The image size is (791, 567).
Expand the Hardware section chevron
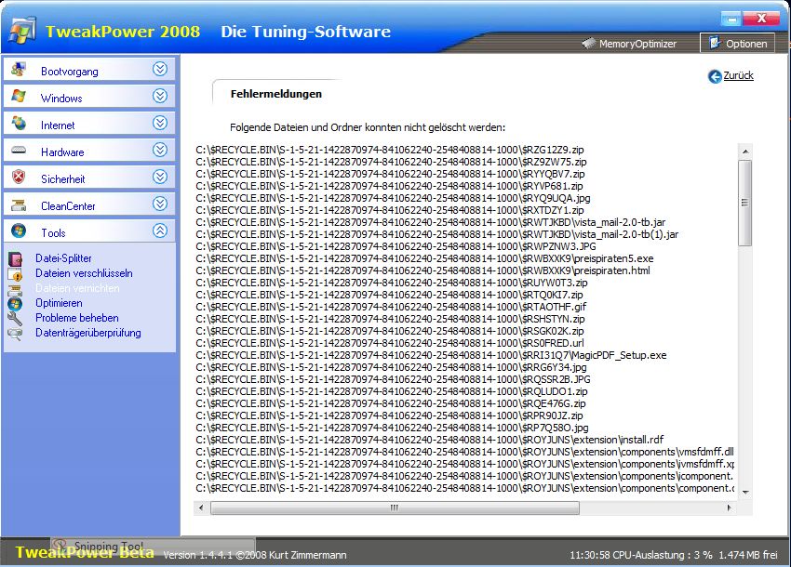click(x=160, y=150)
